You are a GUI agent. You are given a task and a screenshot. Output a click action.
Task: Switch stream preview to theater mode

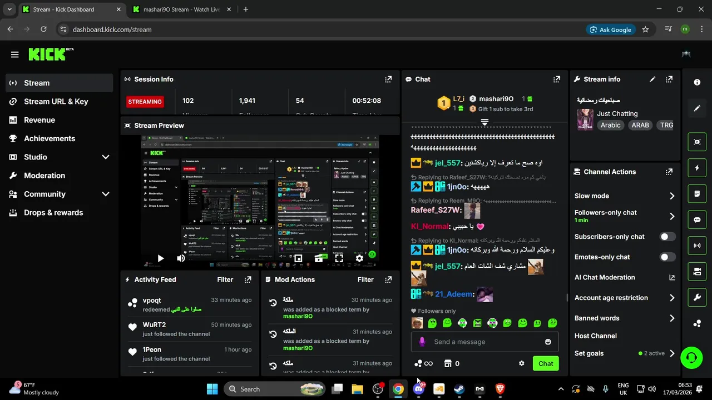tap(319, 258)
